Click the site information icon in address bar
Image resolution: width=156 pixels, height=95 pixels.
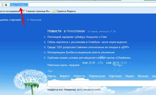coord(2,5)
